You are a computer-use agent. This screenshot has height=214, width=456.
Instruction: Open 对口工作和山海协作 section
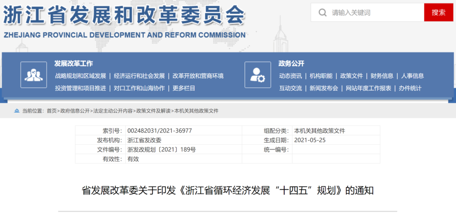139,88
